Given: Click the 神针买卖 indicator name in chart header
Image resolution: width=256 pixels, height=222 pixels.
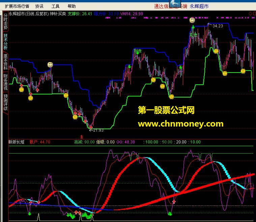Looking at the screenshot, I should pos(58,14).
